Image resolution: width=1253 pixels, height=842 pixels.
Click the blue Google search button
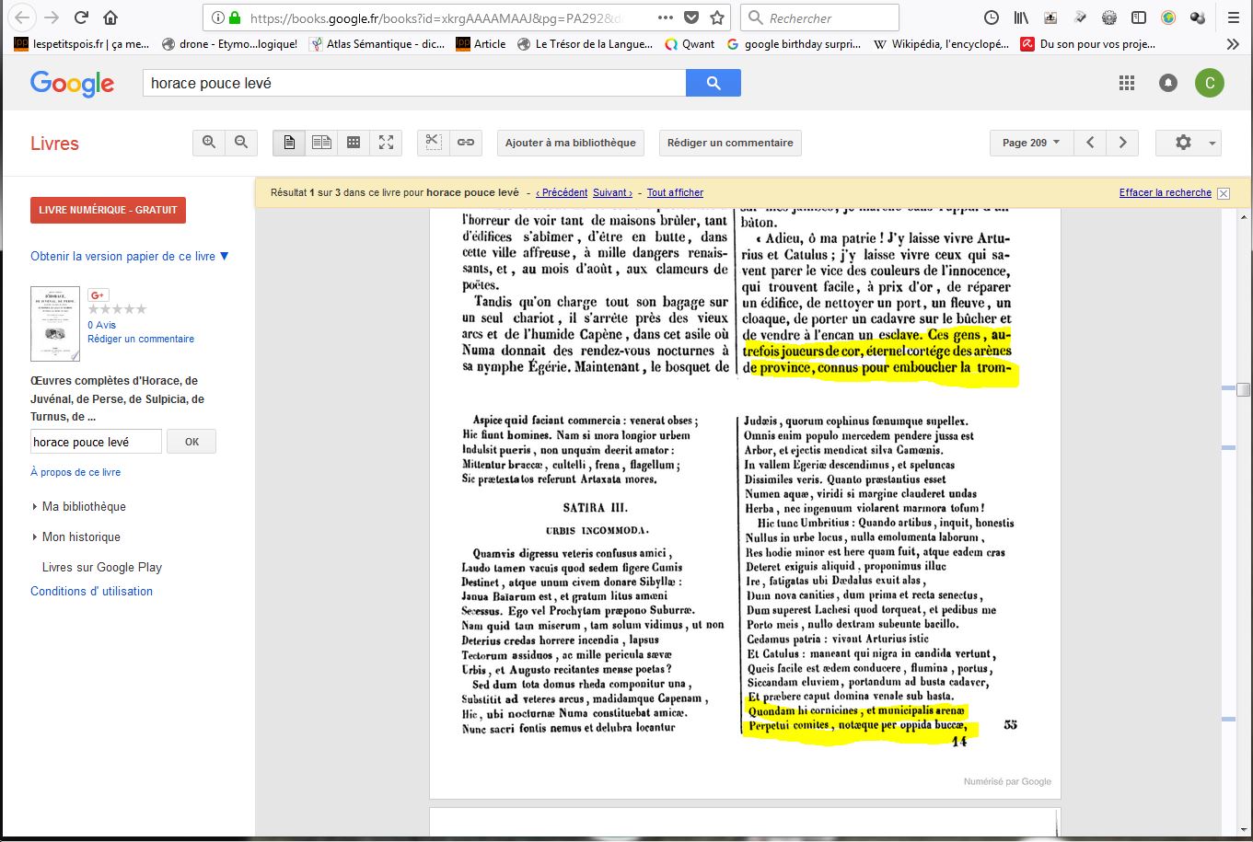pos(713,83)
